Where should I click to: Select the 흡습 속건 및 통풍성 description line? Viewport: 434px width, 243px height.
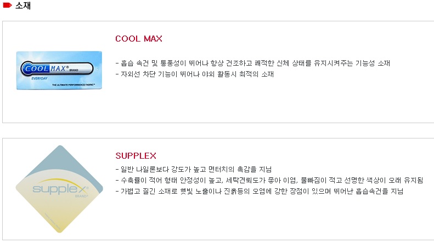pyautogui.click(x=252, y=63)
